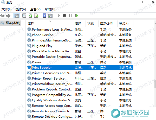Select the PimIndexMaintenanceSvc row
Viewport: 156px width, 120px height.
[x=80, y=40]
